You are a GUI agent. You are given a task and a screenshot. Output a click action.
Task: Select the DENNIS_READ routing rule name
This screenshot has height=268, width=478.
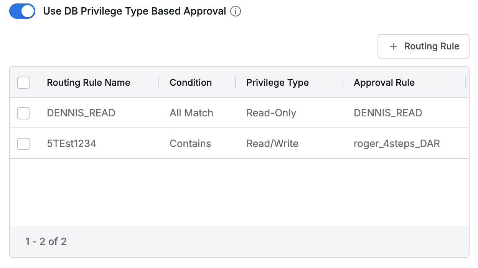tap(81, 113)
